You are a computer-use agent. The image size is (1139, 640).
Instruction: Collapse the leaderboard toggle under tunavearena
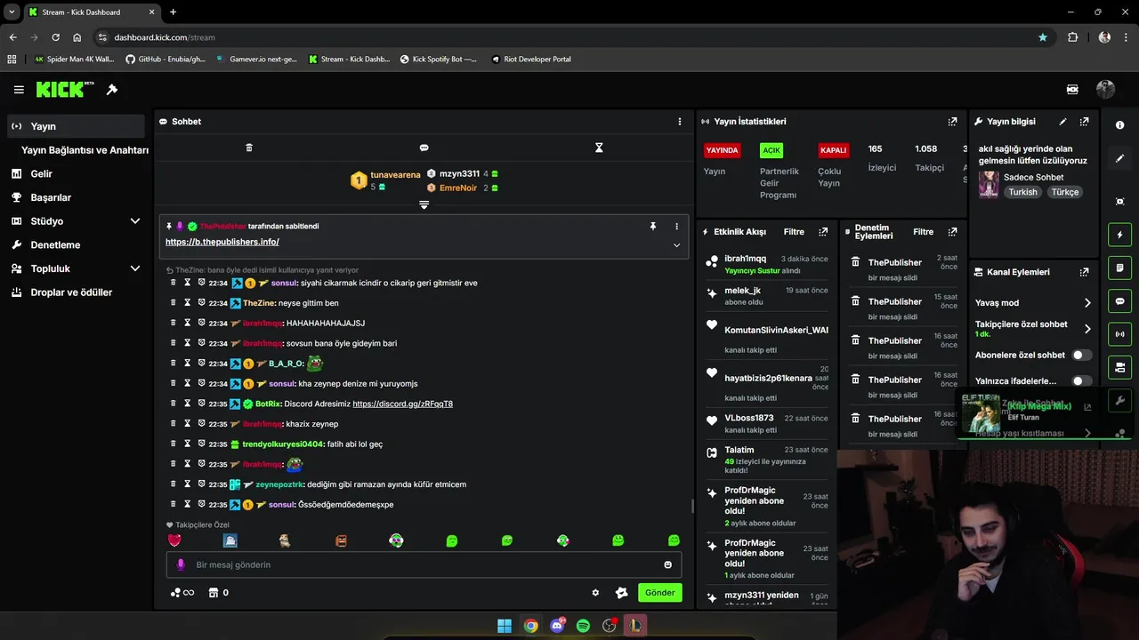[x=424, y=204]
